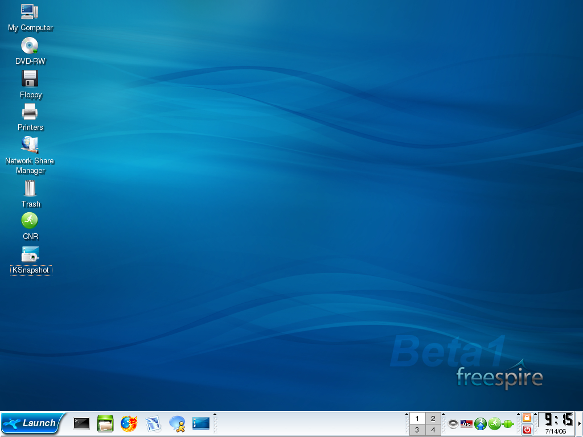Click the handle arrow left of lock button
The width and height of the screenshot is (583, 437).
pyautogui.click(x=518, y=414)
